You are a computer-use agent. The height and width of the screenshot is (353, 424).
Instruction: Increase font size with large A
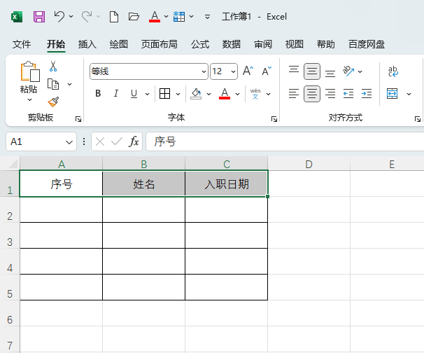point(248,71)
